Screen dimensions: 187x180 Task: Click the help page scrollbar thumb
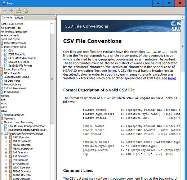(183, 46)
